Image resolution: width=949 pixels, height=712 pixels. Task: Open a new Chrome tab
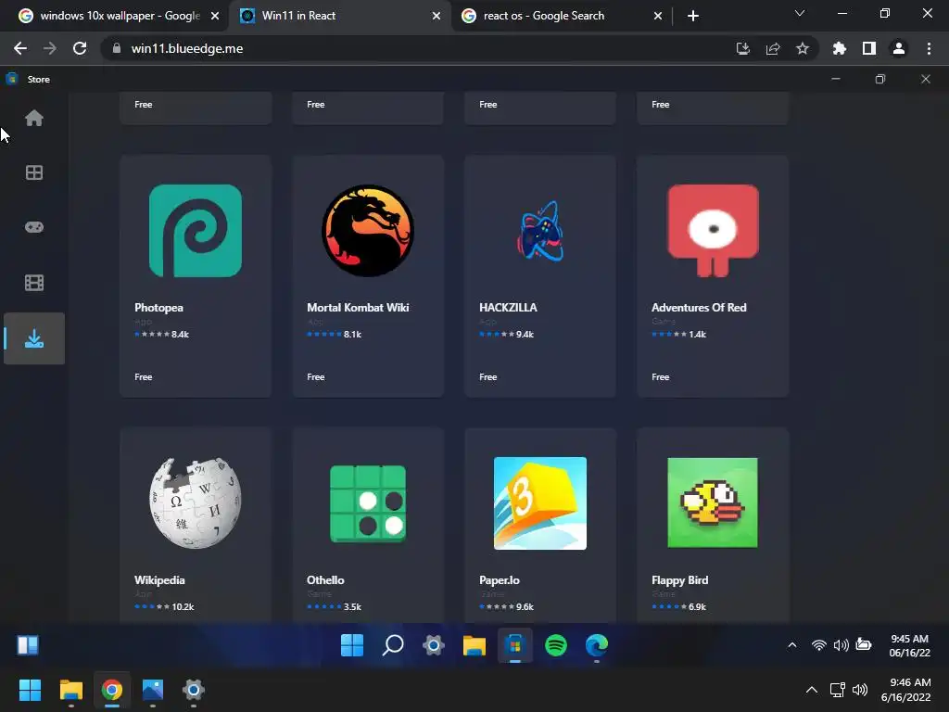(x=693, y=16)
